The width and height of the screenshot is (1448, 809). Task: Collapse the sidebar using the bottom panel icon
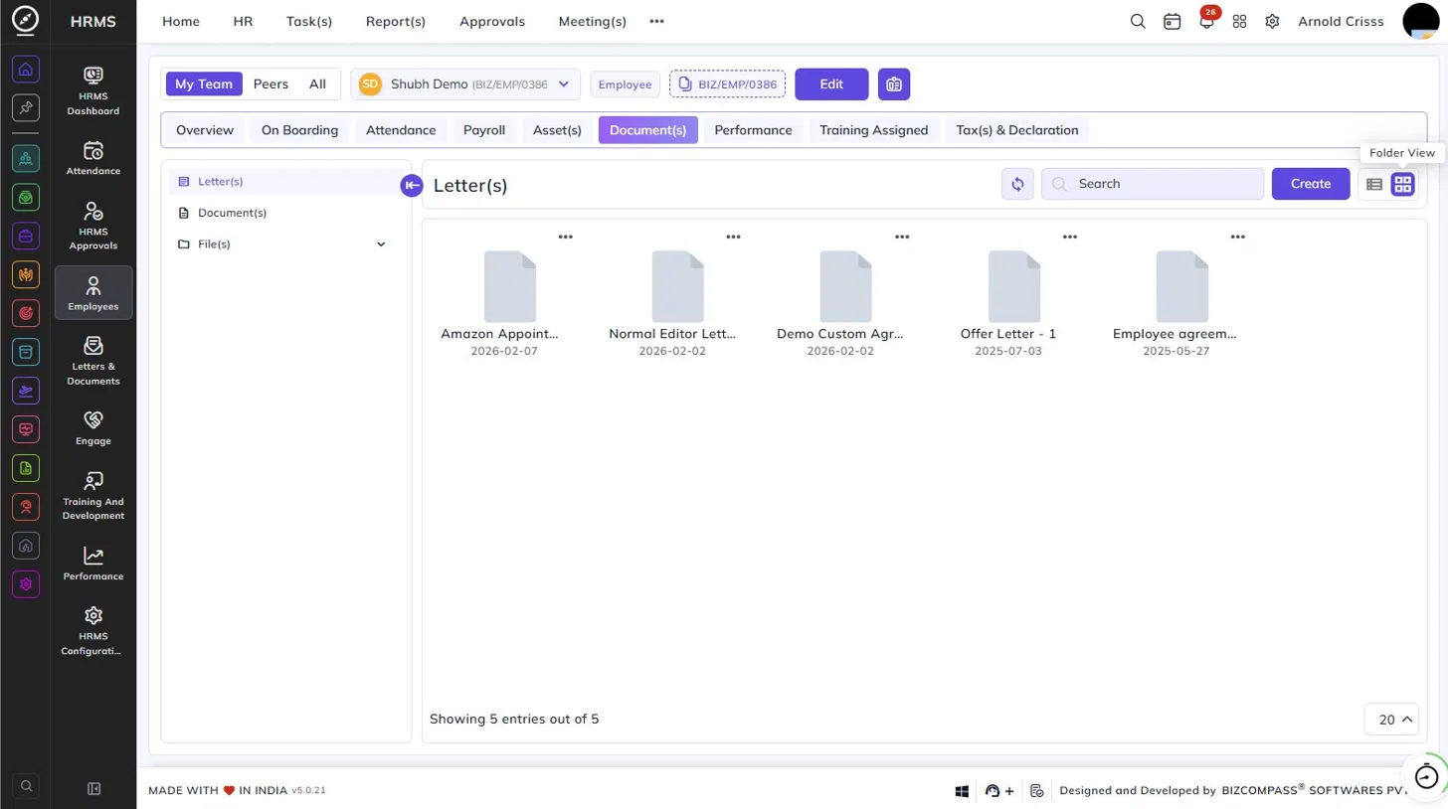pos(94,789)
